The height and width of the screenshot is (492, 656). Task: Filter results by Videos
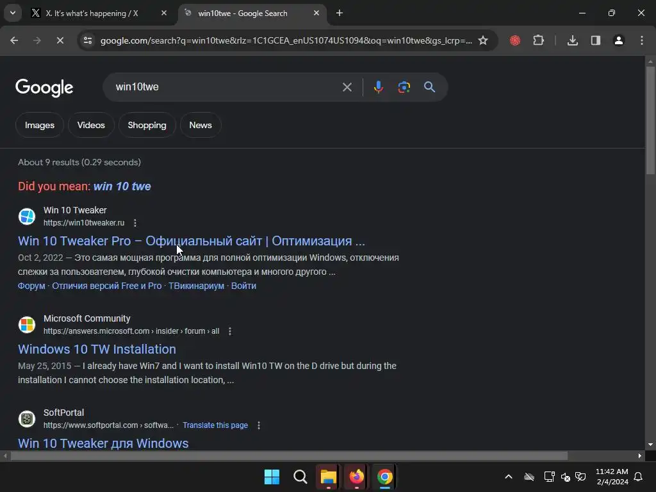click(x=91, y=125)
